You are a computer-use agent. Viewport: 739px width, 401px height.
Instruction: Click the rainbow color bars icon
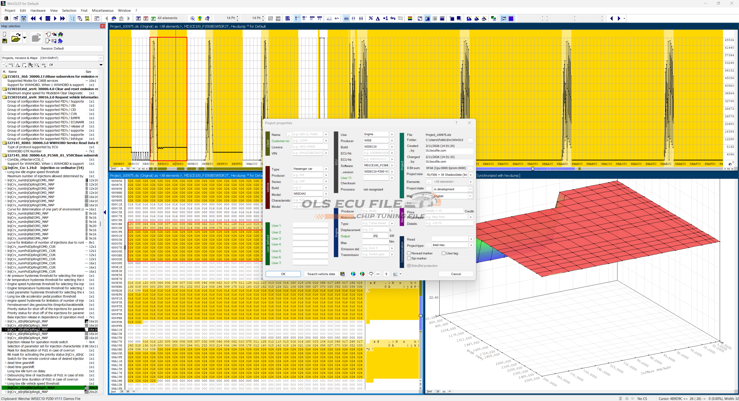pos(410,18)
